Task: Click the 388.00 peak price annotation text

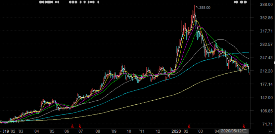Action: tap(204, 7)
